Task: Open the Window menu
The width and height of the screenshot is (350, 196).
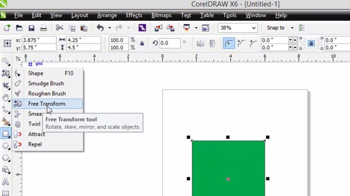Action: [x=255, y=15]
